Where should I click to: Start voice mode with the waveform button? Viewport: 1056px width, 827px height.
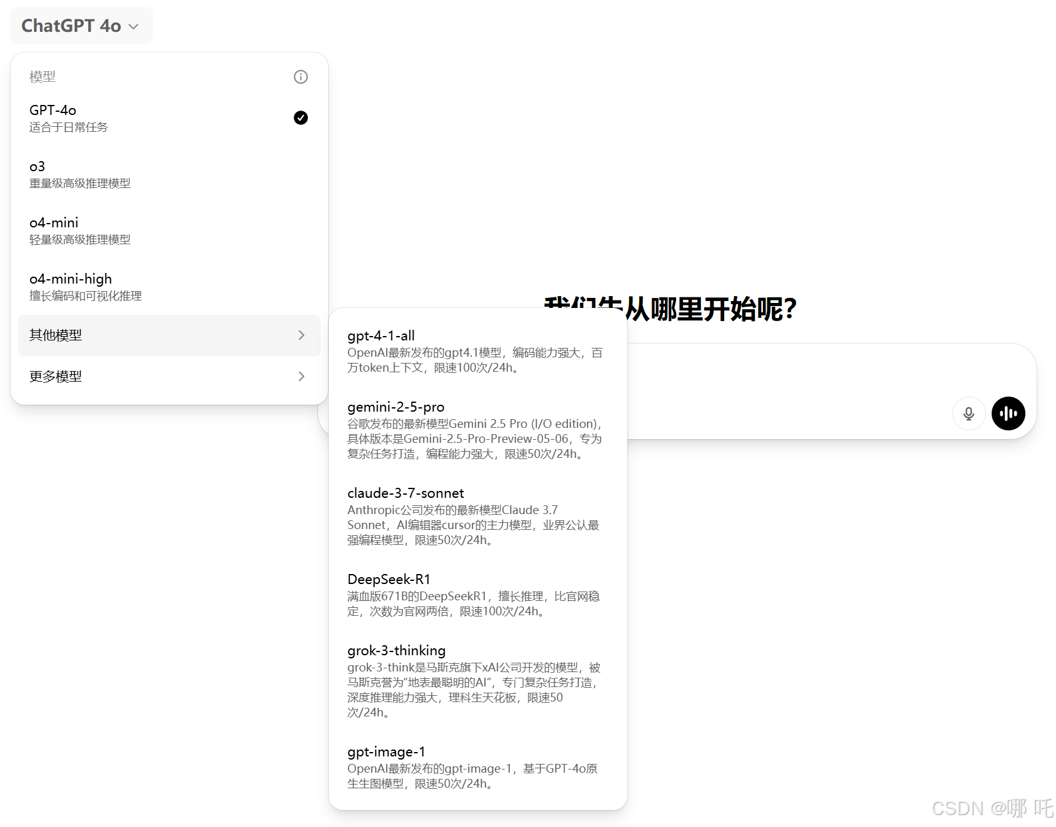tap(1008, 413)
